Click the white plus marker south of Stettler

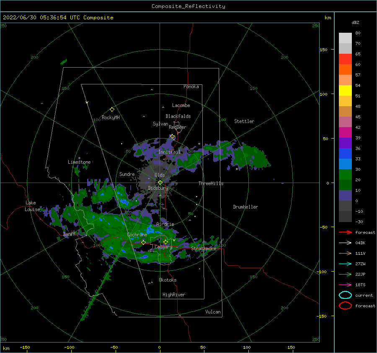(x=237, y=169)
